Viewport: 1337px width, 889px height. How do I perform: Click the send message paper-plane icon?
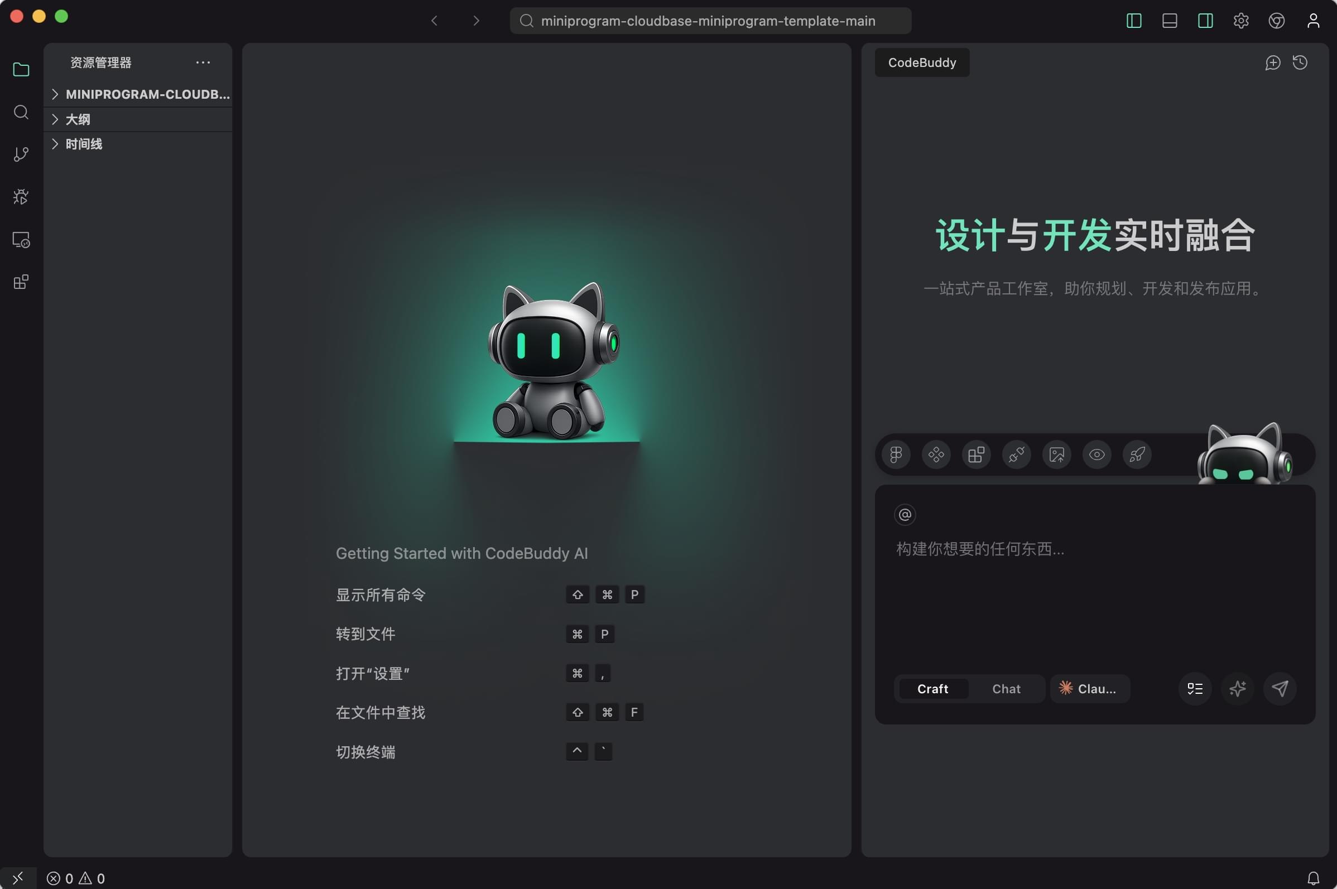pyautogui.click(x=1280, y=688)
